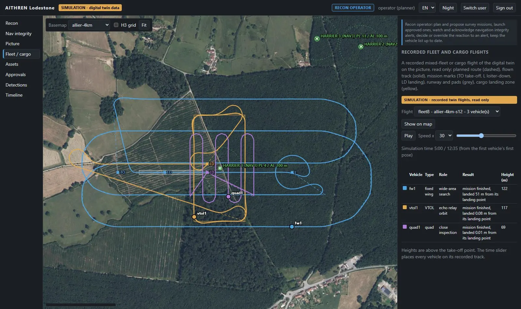The height and width of the screenshot is (309, 521).
Task: Click the Switch user button
Action: pyautogui.click(x=475, y=8)
